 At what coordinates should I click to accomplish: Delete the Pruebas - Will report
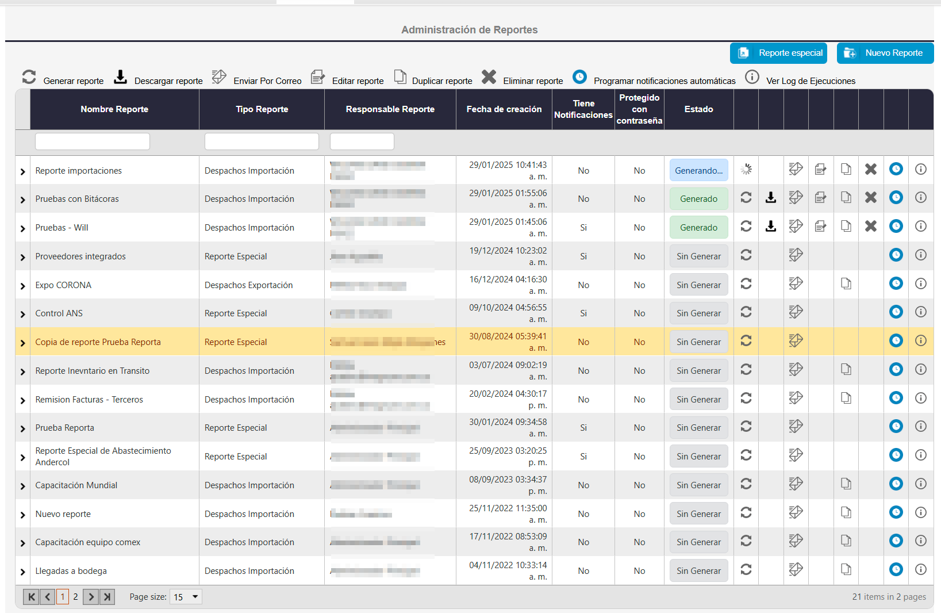(871, 227)
